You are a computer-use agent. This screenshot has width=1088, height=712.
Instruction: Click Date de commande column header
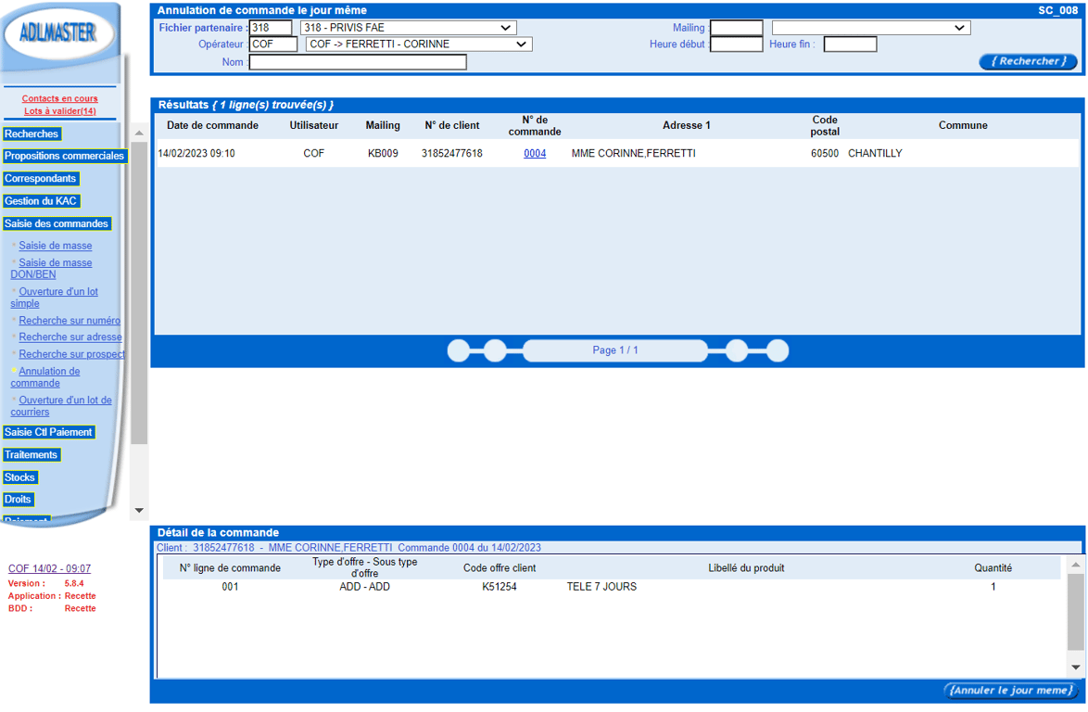212,125
